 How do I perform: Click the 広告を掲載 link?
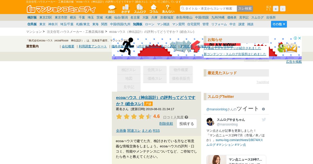(294, 62)
